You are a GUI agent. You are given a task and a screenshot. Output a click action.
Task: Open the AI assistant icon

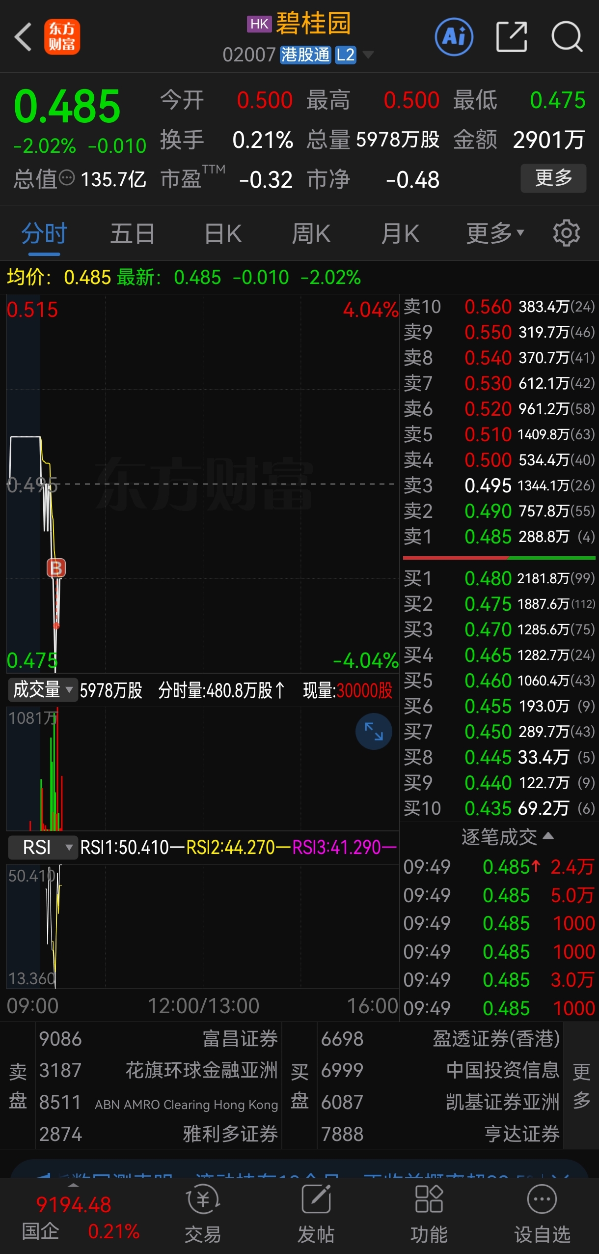454,37
